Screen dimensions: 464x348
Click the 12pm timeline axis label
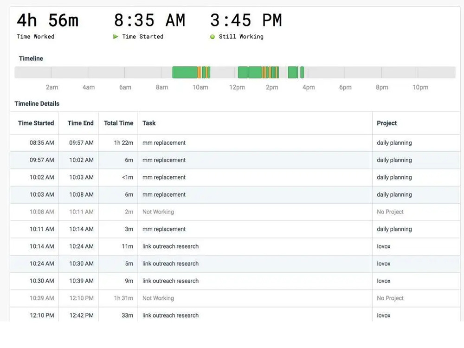[x=237, y=87]
